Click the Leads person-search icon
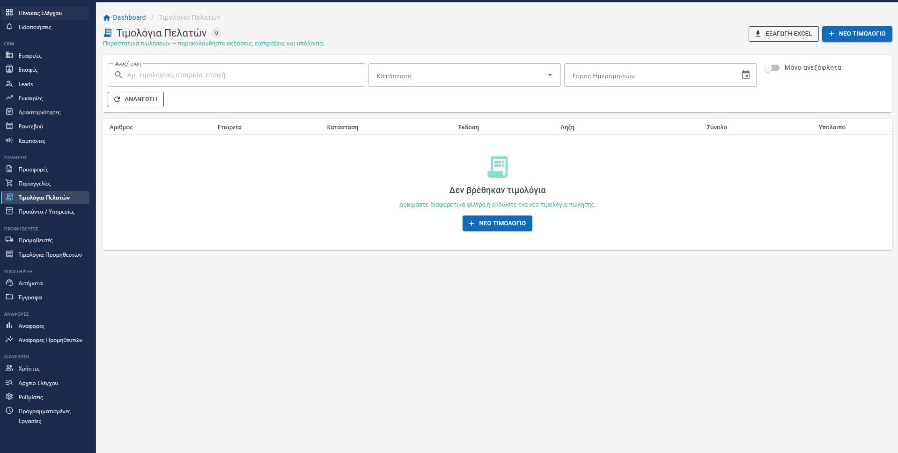 (x=9, y=84)
